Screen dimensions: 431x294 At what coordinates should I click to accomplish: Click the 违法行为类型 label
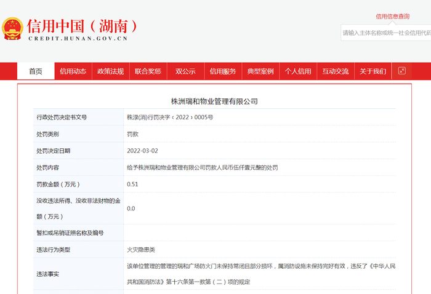(53, 250)
